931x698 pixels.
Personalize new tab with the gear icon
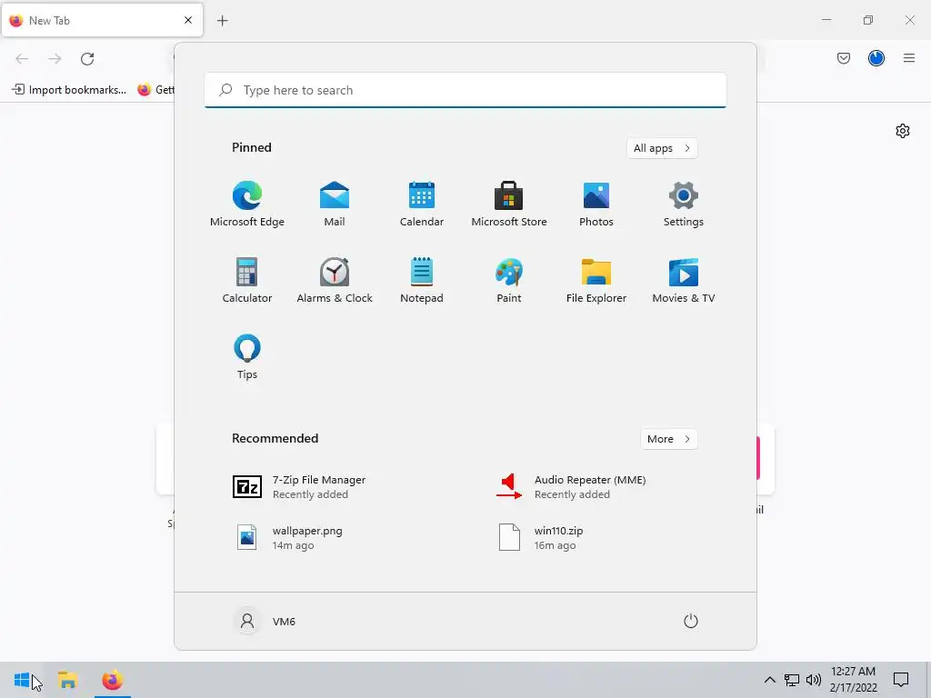click(x=903, y=131)
